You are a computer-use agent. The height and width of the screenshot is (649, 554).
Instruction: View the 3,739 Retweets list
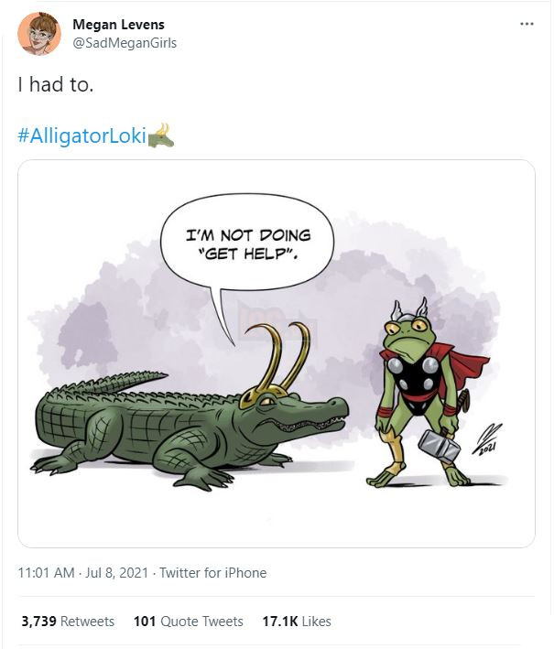point(68,621)
